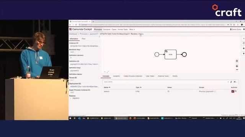Open Firefox from the taskbar
This screenshot has width=245, height=137.
(130, 118)
